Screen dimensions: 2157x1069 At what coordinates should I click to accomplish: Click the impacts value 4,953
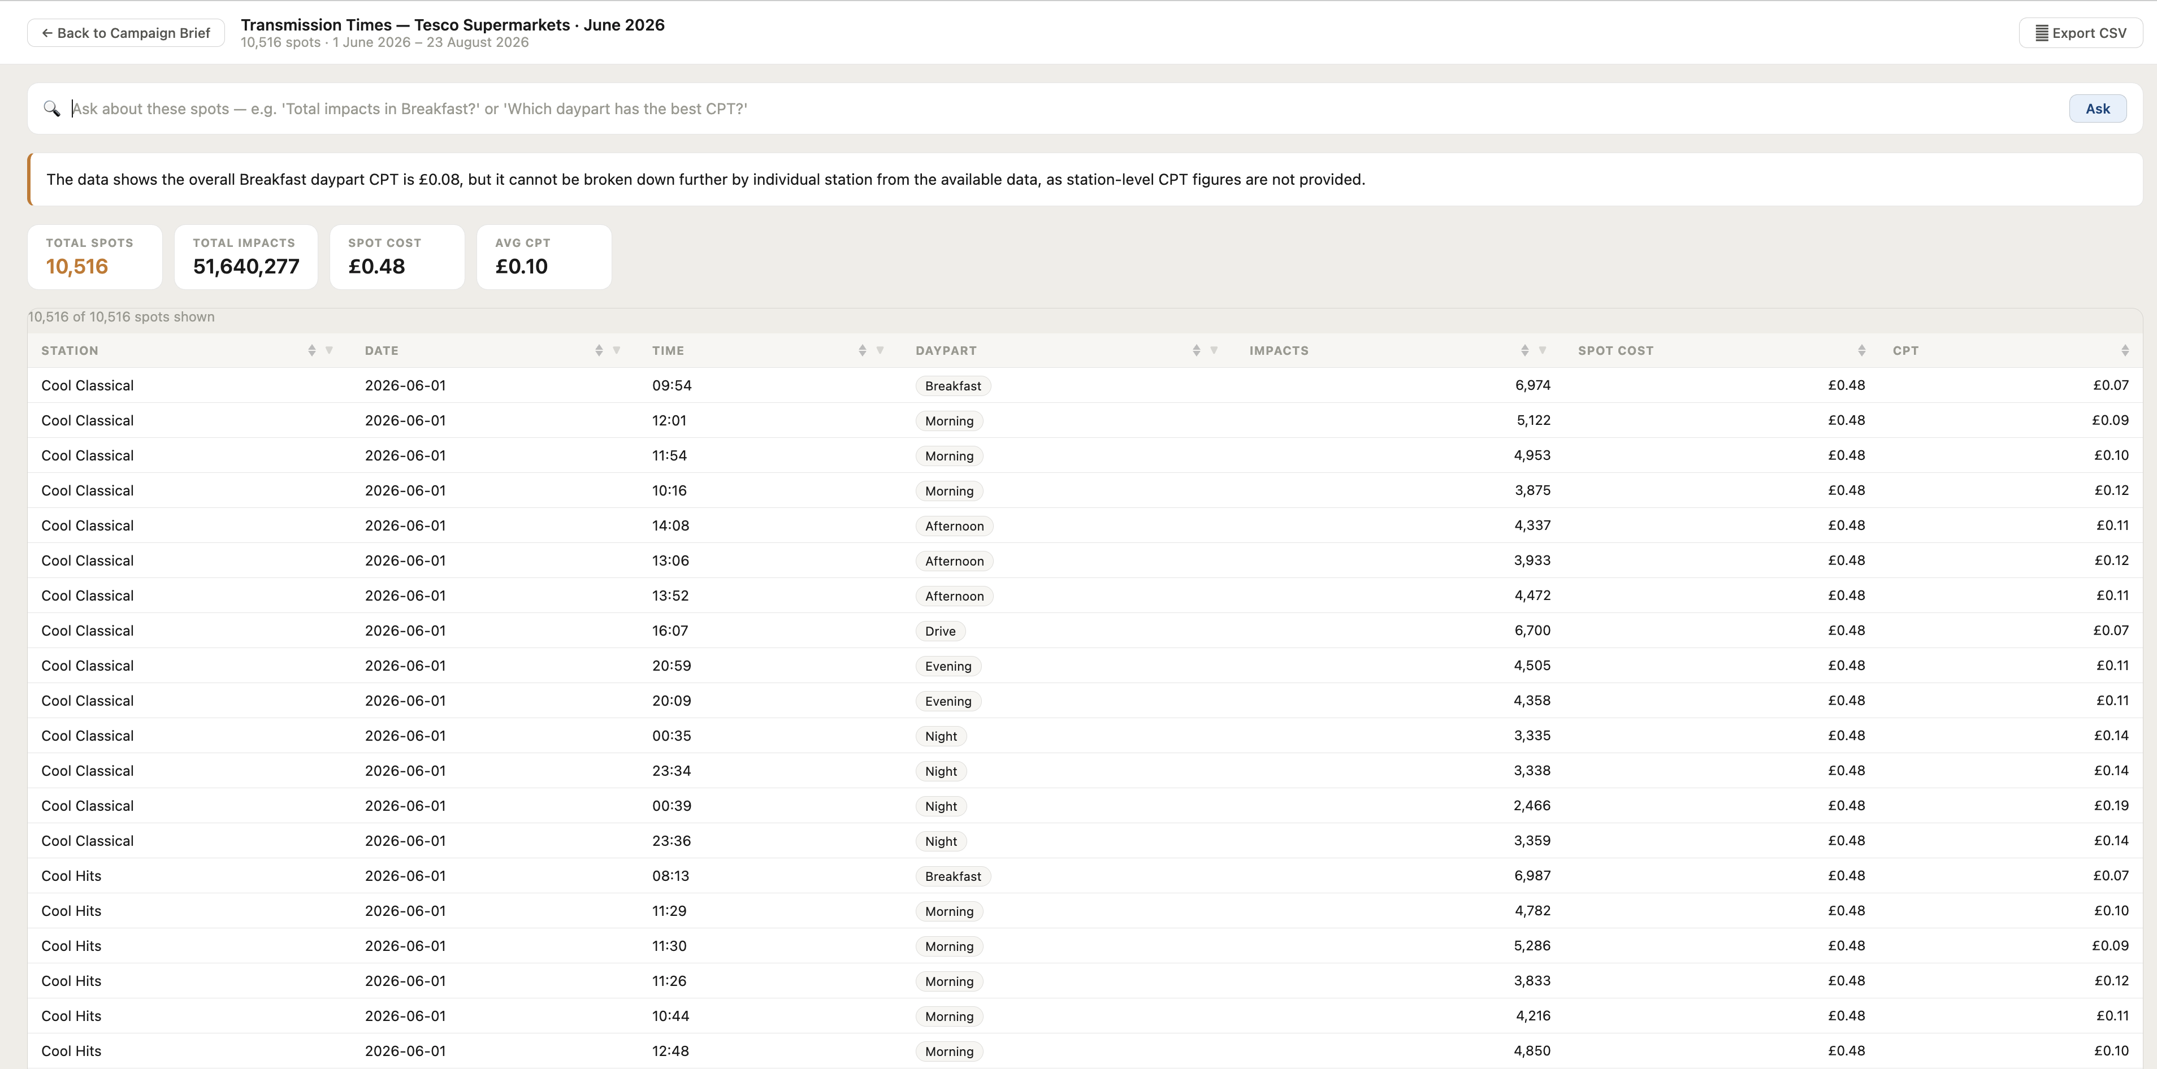(x=1531, y=455)
